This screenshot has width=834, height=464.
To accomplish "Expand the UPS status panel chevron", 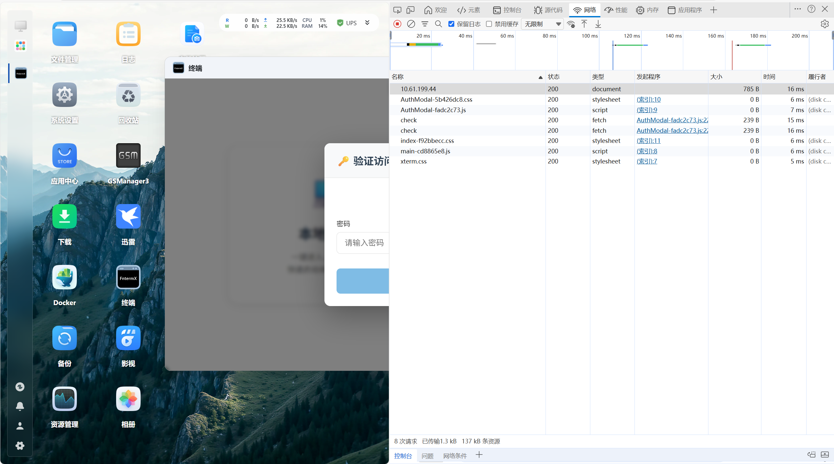I will (368, 23).
